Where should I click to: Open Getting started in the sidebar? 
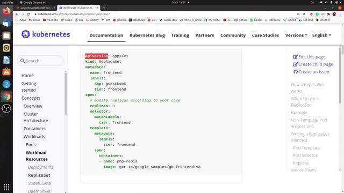(x=28, y=87)
